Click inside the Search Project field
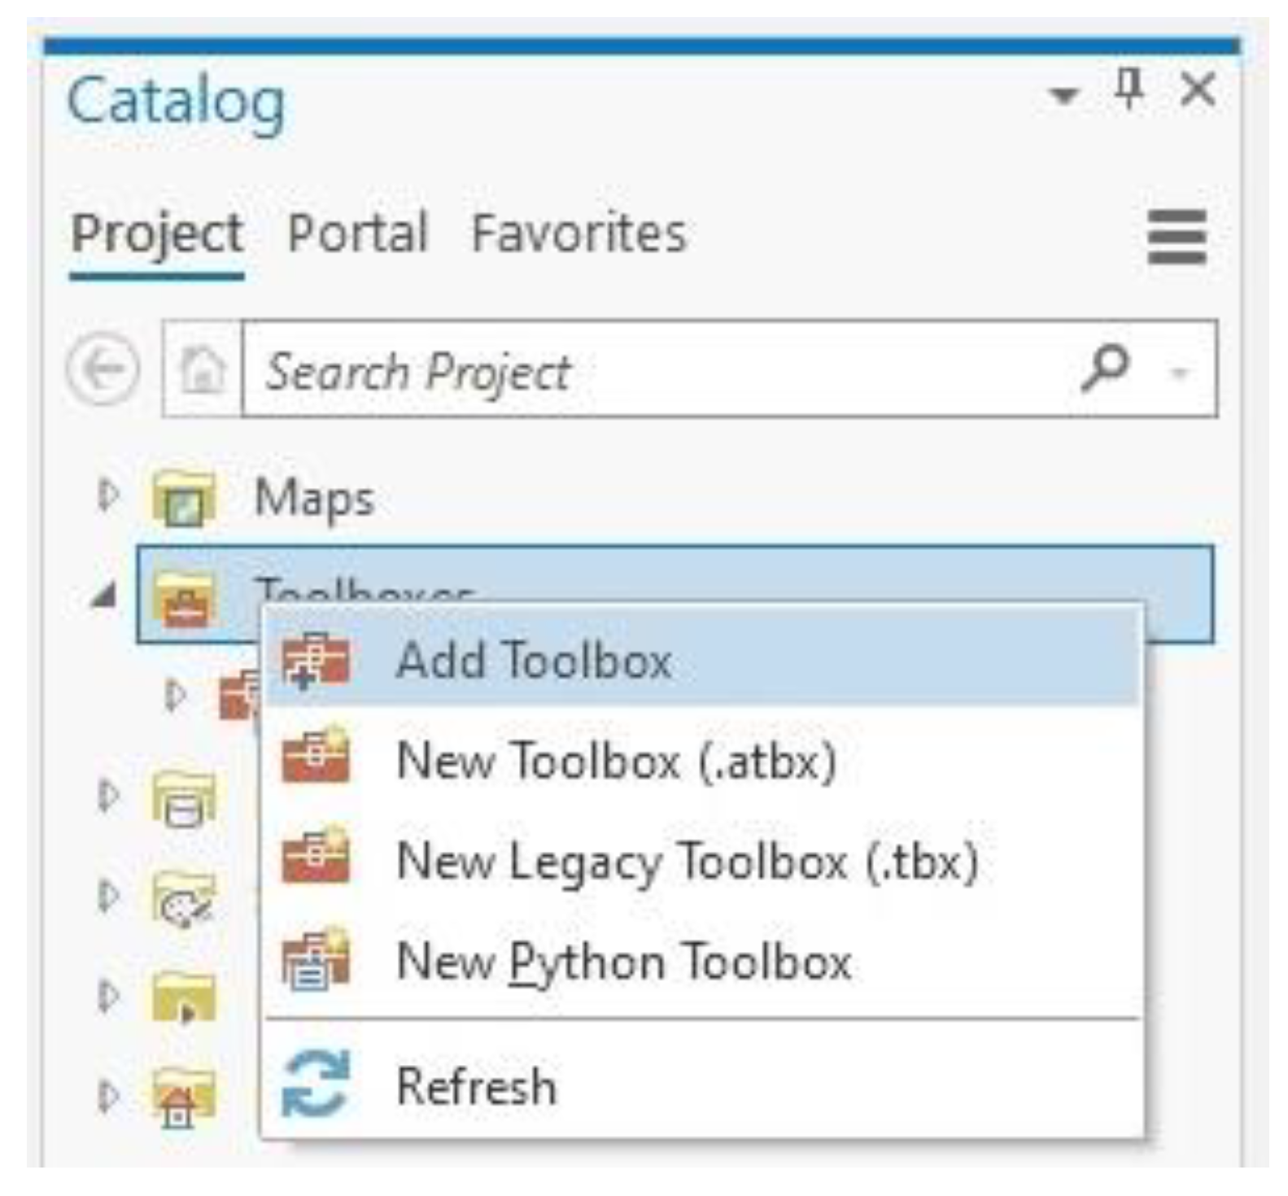Screen dimensions: 1288x1196 (651, 371)
